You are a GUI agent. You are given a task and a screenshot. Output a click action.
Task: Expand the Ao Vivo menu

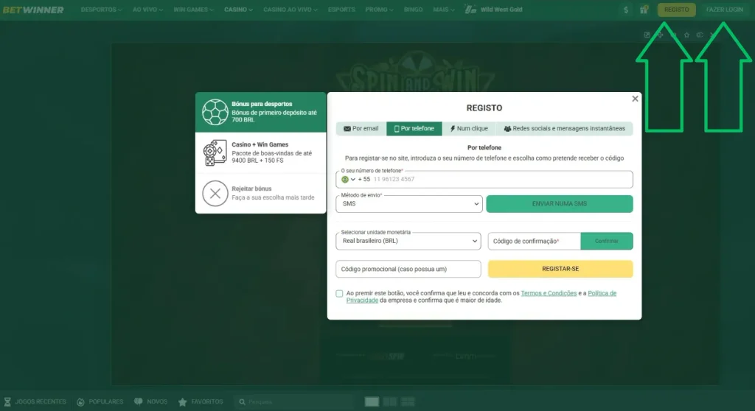147,10
